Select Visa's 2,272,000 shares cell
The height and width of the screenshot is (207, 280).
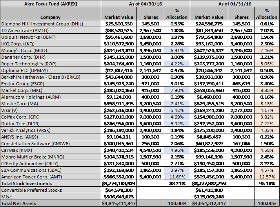(241, 110)
